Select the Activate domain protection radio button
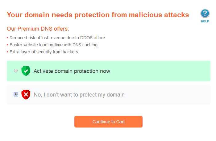The image size is (216, 141). click(x=16, y=71)
